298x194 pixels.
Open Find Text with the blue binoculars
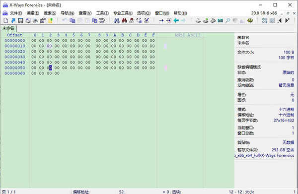click(x=117, y=20)
